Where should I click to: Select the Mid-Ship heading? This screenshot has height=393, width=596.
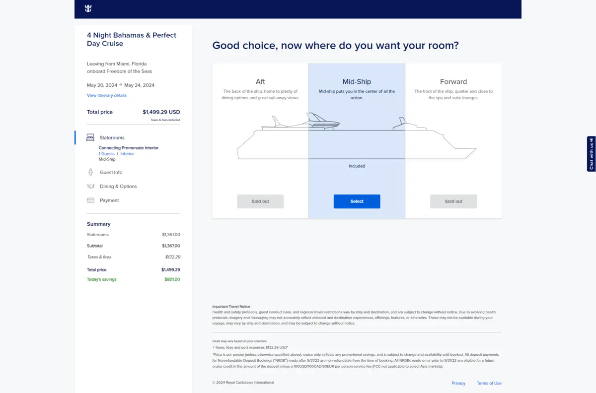(x=357, y=82)
